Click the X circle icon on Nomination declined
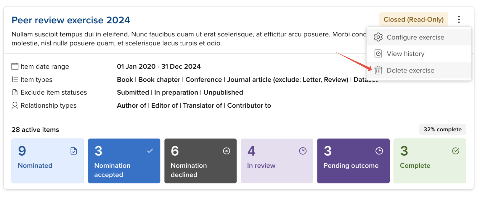Image resolution: width=480 pixels, height=197 pixels. point(227,151)
